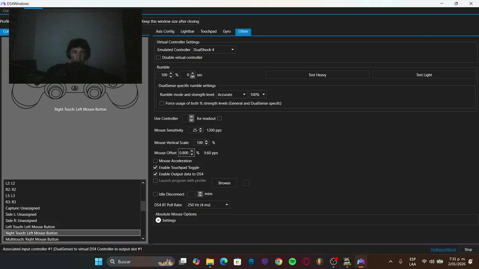This screenshot has width=479, height=269.
Task: Open Google Chrome from the taskbar
Action: [278, 262]
